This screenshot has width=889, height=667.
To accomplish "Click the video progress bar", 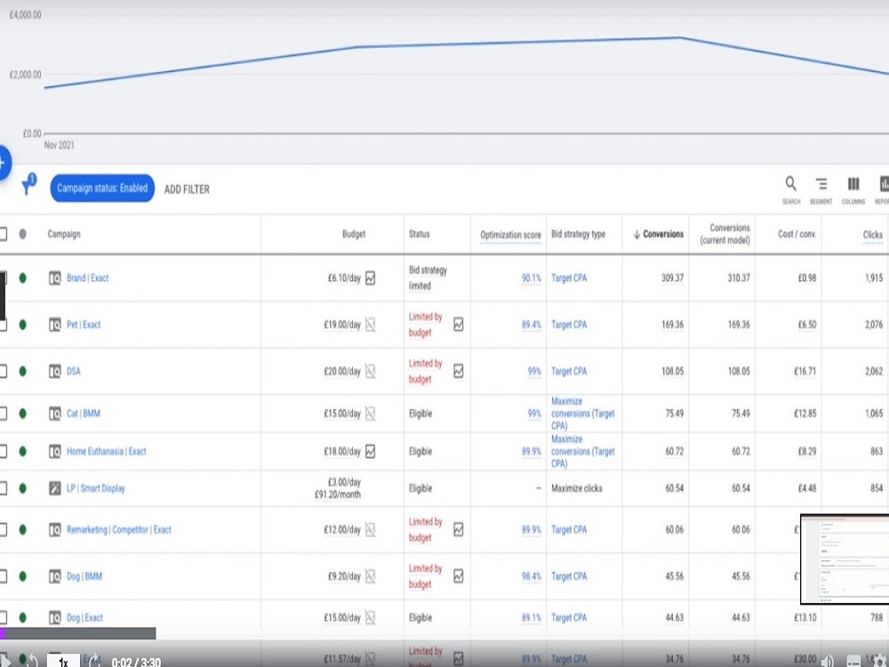I will pos(77,633).
